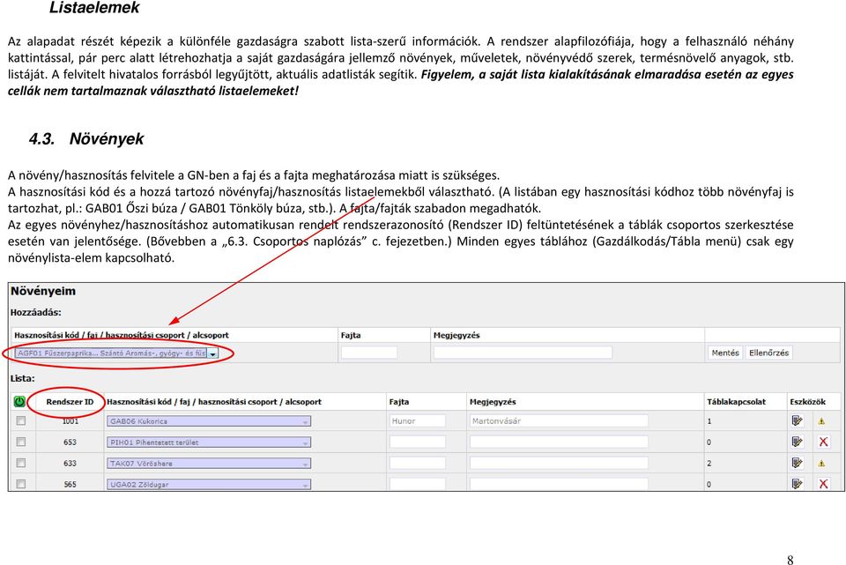Click the Rendszer ID value 653
Viewport: 846px width, 565px height.
70,442
